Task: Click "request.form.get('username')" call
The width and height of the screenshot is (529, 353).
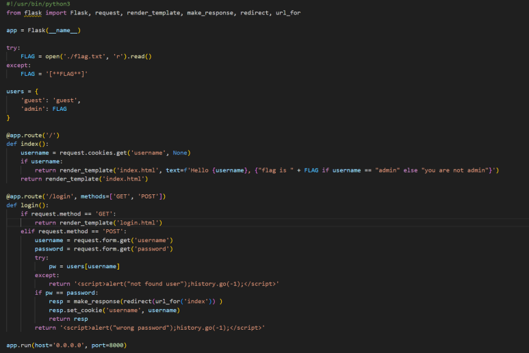Action: click(123, 240)
